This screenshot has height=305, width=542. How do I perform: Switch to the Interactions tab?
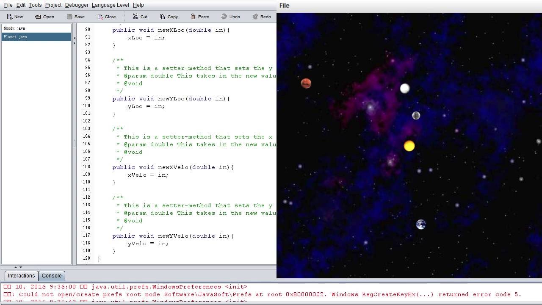click(21, 276)
